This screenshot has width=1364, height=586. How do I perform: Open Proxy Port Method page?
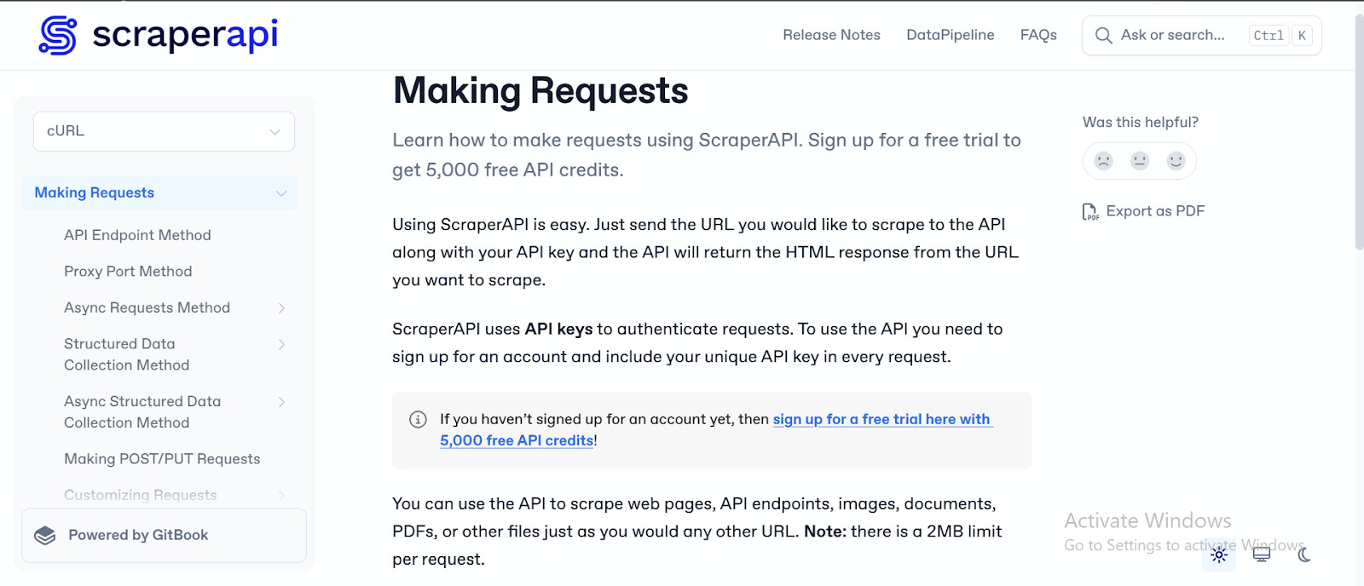pyautogui.click(x=128, y=271)
